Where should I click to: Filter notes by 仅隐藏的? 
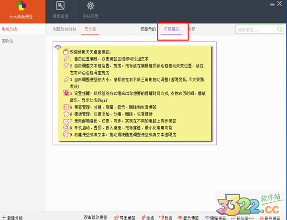172,29
